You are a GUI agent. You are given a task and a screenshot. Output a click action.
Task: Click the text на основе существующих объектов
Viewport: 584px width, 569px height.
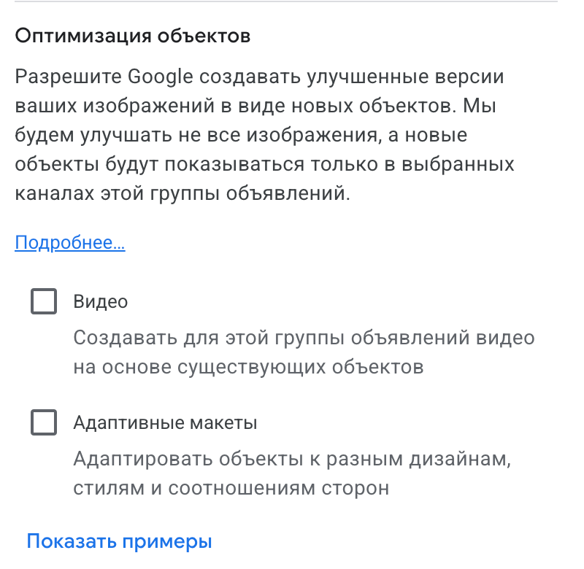pos(248,367)
